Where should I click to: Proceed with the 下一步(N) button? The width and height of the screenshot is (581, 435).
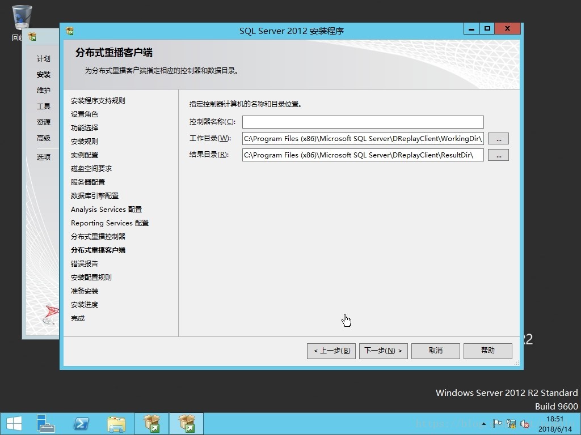click(x=384, y=351)
